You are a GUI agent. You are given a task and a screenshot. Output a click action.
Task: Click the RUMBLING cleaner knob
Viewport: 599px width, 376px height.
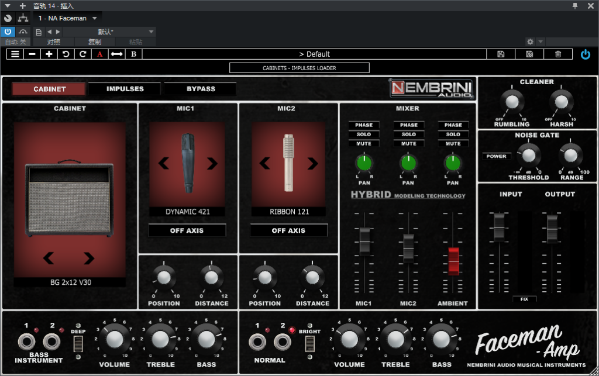(512, 102)
